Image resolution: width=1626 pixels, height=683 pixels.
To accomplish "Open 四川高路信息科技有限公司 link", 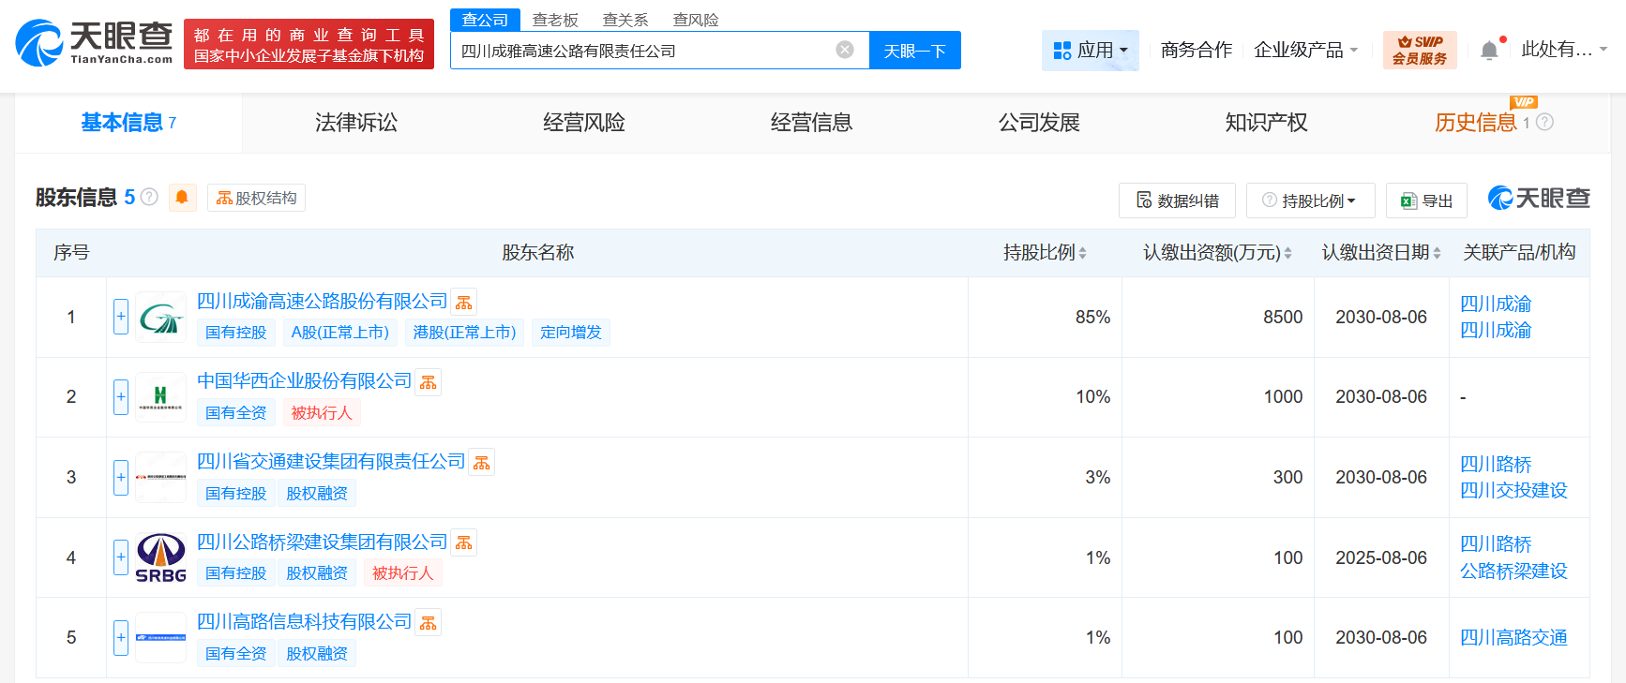I will tap(304, 621).
